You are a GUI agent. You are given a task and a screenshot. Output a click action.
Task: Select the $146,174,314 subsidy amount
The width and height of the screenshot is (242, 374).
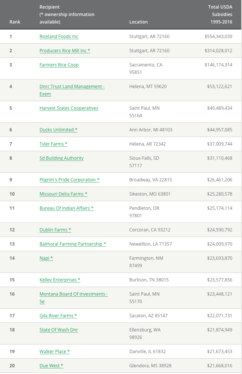(x=218, y=65)
